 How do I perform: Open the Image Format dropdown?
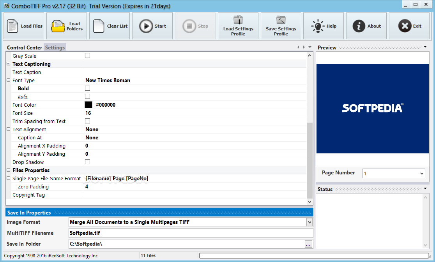pyautogui.click(x=309, y=222)
